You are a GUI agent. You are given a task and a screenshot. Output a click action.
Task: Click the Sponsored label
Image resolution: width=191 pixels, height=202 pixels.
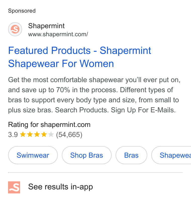(22, 11)
